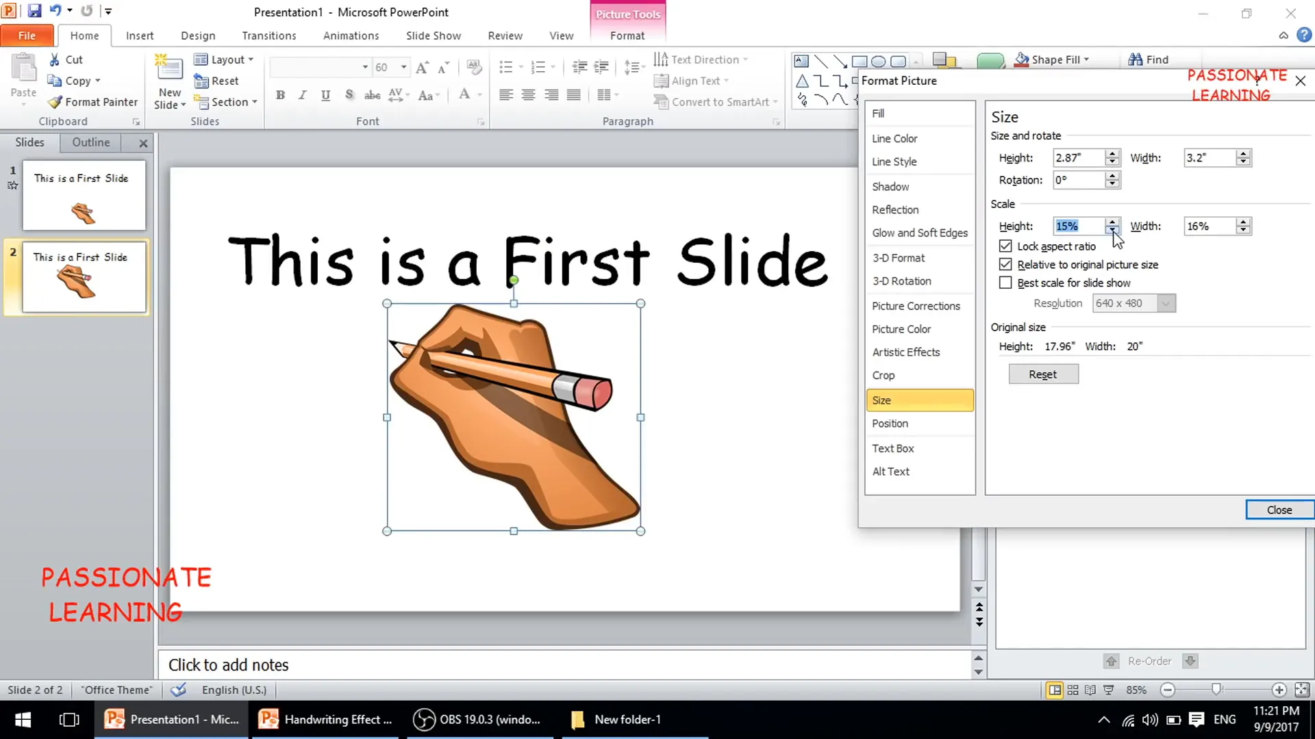Click the spell check icon in status bar

tap(178, 690)
